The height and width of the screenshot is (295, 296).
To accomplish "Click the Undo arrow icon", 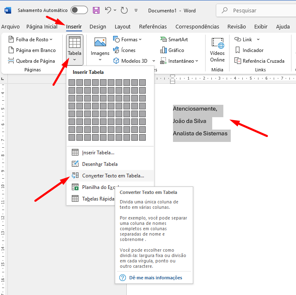I will [x=108, y=10].
